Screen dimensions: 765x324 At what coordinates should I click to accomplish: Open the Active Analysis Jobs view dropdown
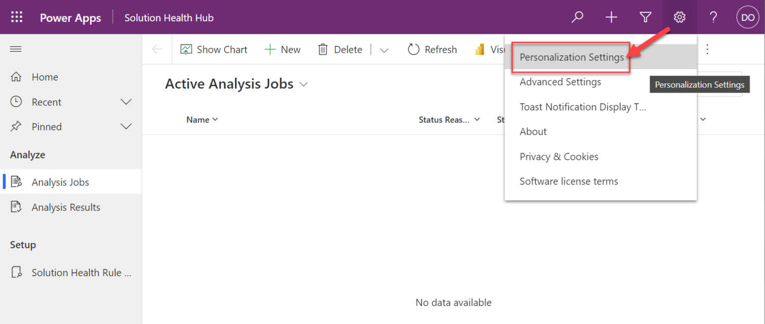(x=303, y=85)
